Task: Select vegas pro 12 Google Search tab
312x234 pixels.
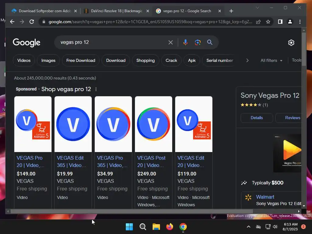Action: (187, 11)
